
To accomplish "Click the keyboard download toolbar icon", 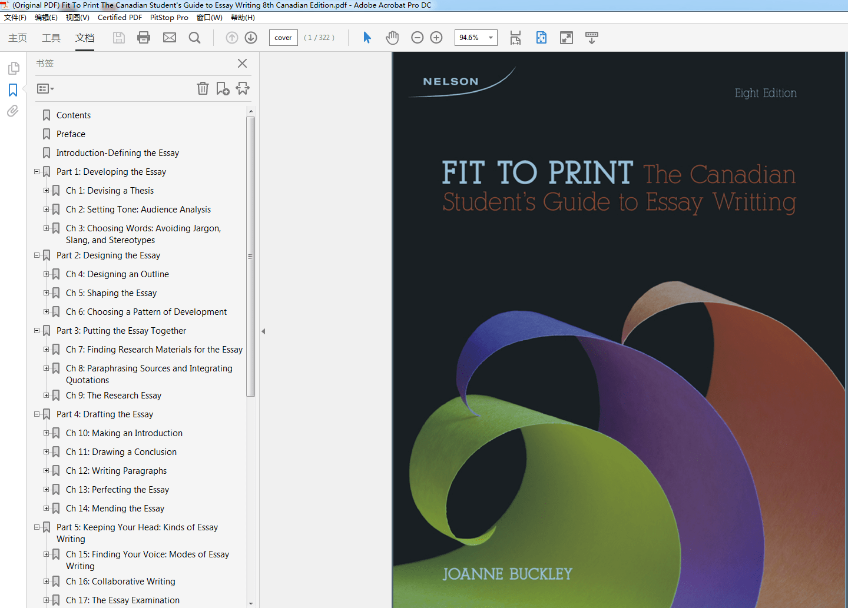I will pyautogui.click(x=592, y=38).
